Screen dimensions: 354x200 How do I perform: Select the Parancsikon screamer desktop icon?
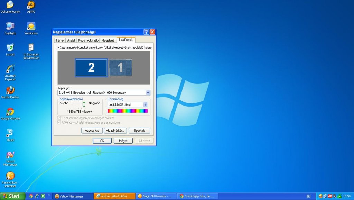click(10, 180)
